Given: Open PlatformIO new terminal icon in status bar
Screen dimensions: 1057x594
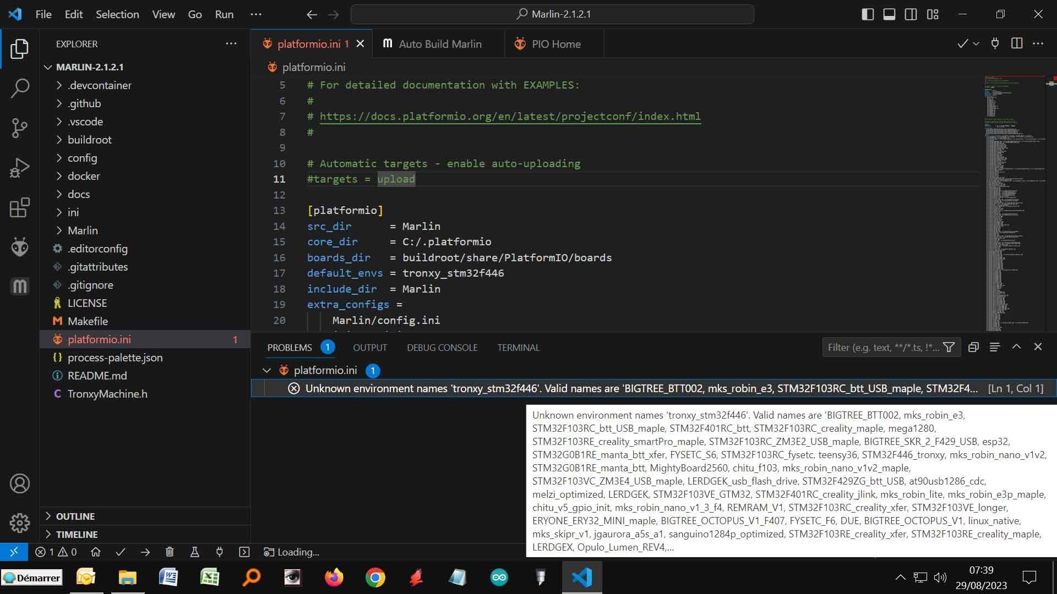Looking at the screenshot, I should tap(244, 552).
